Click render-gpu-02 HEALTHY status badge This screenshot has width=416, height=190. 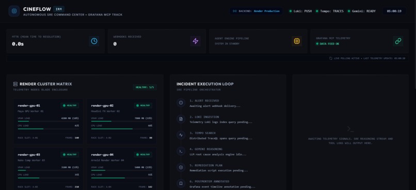143,105
